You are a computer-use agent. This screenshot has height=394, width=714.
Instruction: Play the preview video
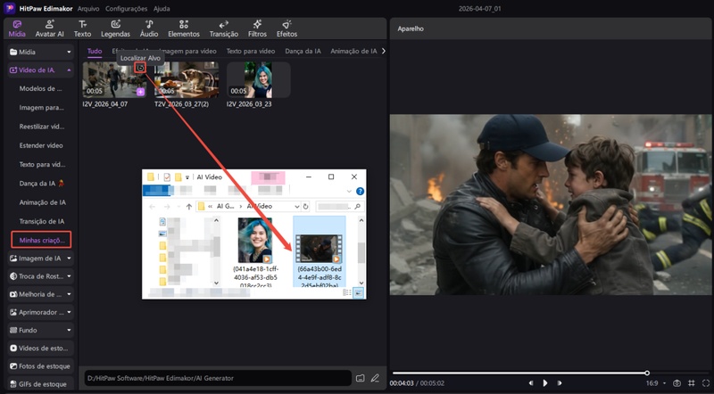545,383
